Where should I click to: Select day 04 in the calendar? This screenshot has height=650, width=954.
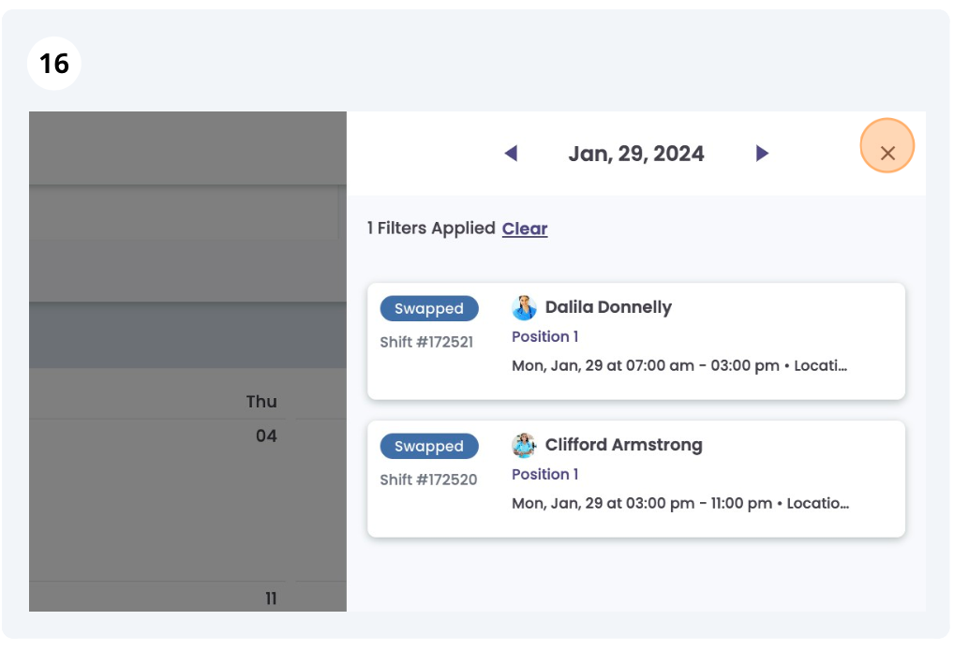tap(266, 436)
